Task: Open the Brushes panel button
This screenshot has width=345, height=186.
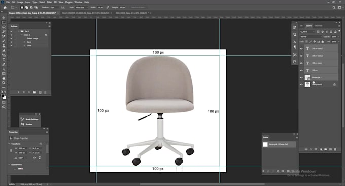Action: tap(26, 124)
